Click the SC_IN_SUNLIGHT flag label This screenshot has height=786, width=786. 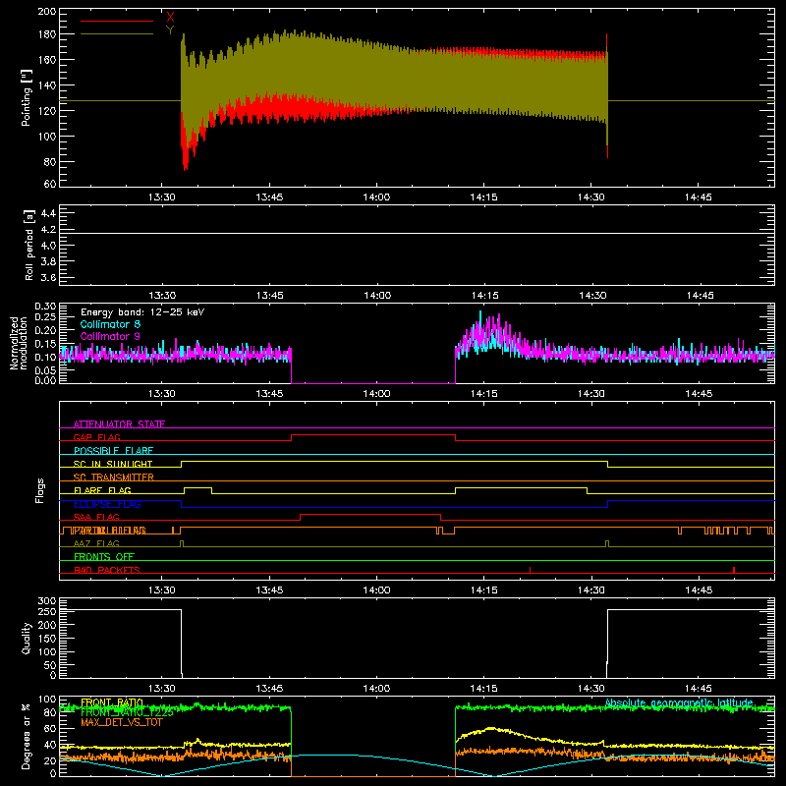click(113, 464)
